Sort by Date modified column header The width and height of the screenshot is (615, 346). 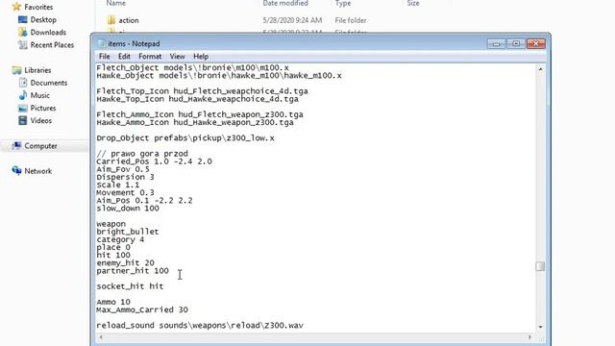coord(285,3)
